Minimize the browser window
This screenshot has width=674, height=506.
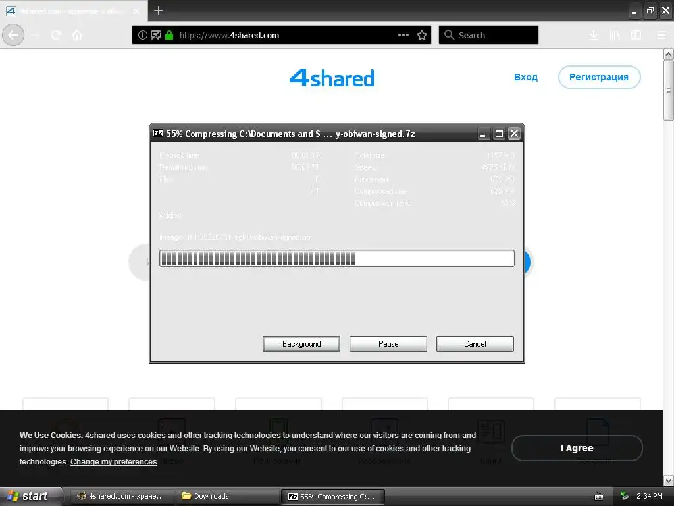[634, 11]
